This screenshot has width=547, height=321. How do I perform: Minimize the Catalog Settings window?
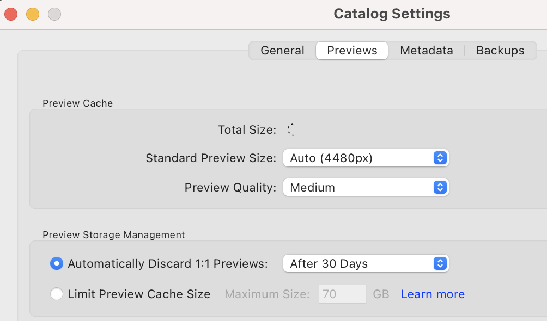33,14
